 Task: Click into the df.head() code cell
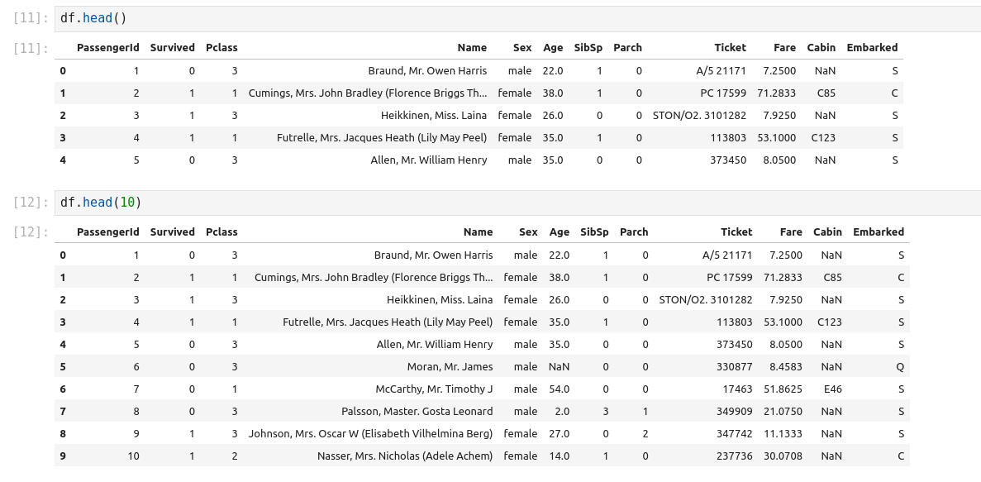pos(496,18)
